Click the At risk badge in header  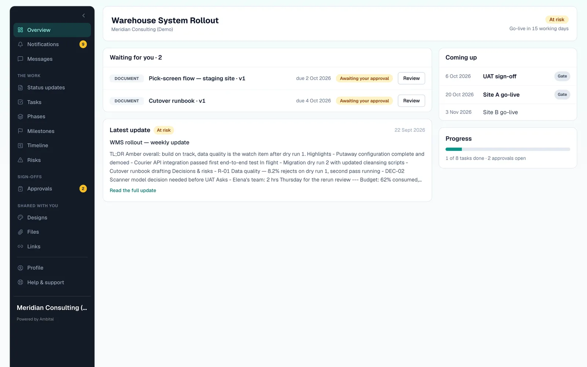557,19
